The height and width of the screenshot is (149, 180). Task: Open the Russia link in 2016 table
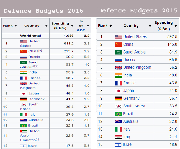(x=34, y=57)
